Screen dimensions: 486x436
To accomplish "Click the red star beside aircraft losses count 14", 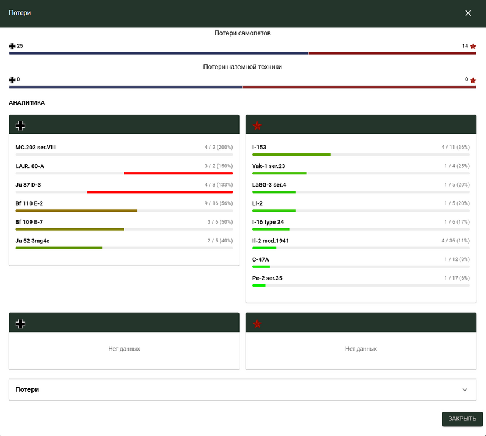I will (x=473, y=46).
